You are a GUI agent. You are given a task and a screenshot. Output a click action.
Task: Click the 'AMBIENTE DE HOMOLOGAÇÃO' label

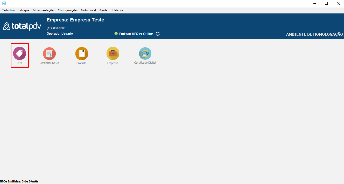(314, 34)
